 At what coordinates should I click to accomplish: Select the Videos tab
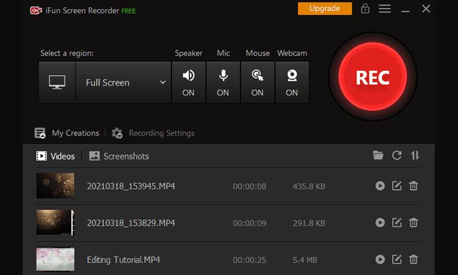56,156
